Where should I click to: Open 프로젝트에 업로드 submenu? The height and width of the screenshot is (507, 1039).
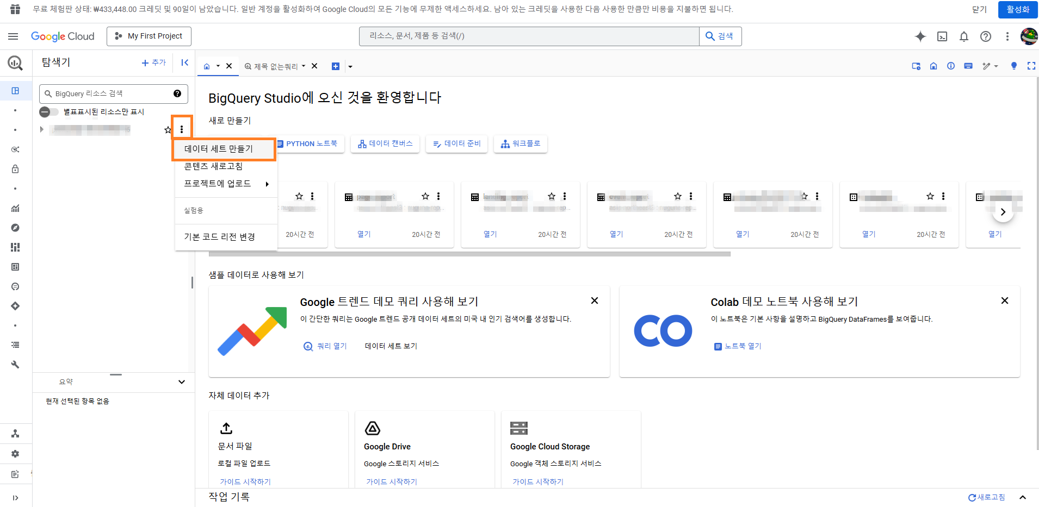(x=226, y=184)
